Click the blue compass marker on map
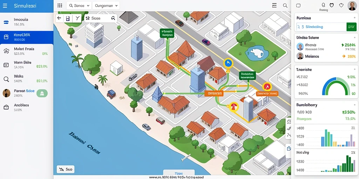The height and width of the screenshot is (179, 359). 228,64
